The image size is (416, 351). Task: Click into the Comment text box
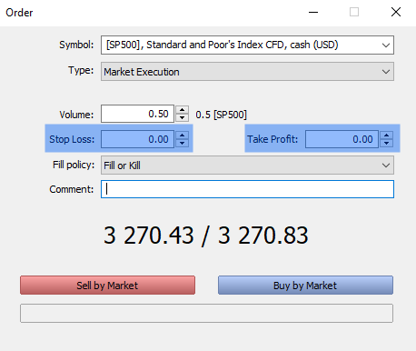[247, 189]
